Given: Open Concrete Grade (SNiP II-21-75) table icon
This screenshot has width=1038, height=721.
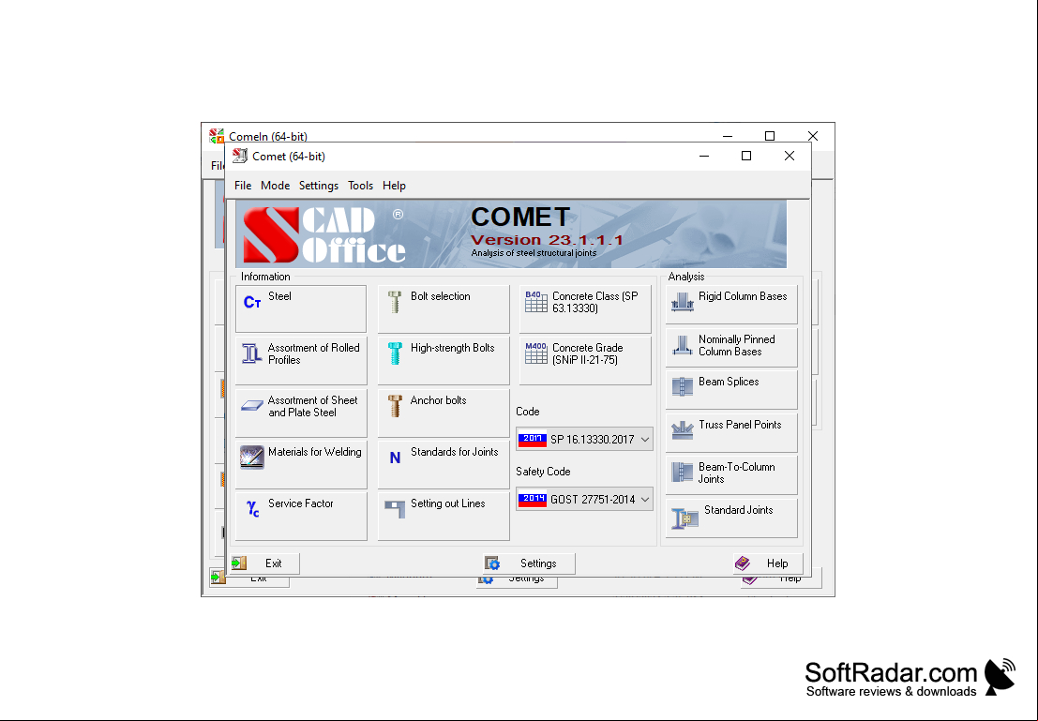Looking at the screenshot, I should [x=536, y=353].
